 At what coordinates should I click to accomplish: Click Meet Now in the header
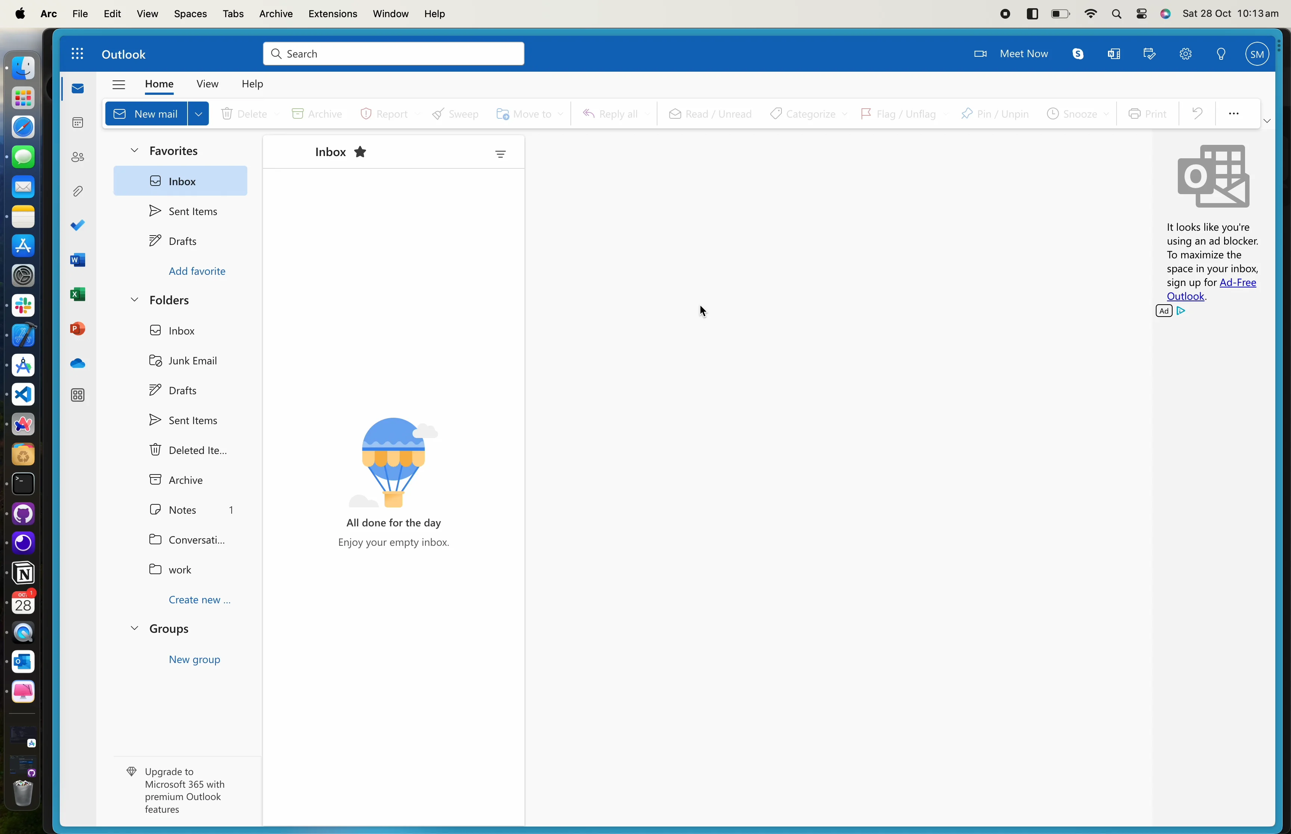[x=1011, y=54]
